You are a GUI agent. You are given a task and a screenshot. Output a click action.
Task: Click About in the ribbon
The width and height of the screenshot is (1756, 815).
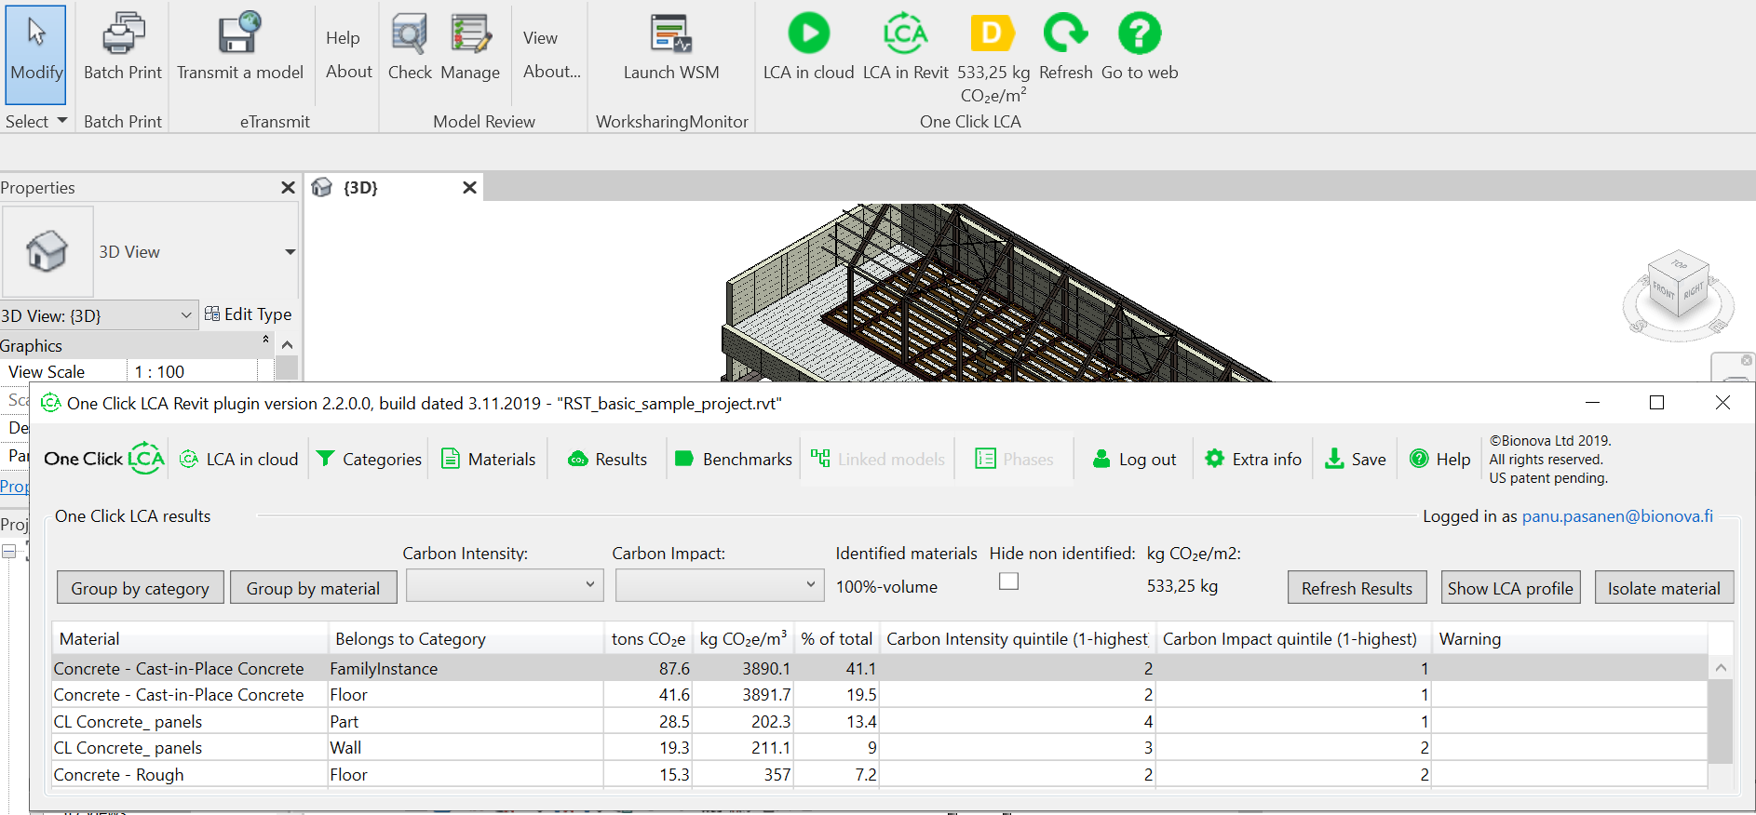[x=349, y=72]
